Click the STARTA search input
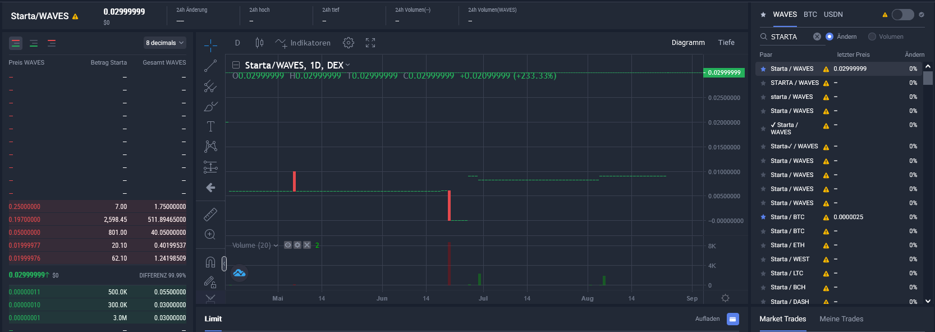 790,37
